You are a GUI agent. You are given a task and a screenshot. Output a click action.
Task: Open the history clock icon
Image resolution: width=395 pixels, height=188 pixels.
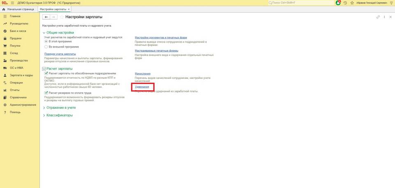point(345,3)
